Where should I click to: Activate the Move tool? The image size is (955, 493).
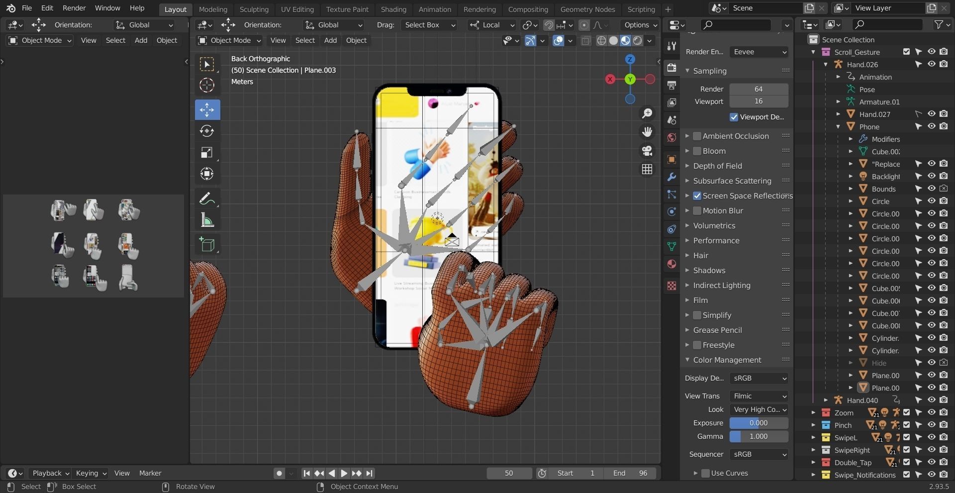point(207,109)
